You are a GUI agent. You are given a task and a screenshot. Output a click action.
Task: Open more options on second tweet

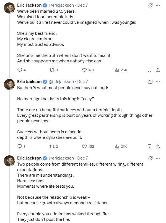pos(158,82)
